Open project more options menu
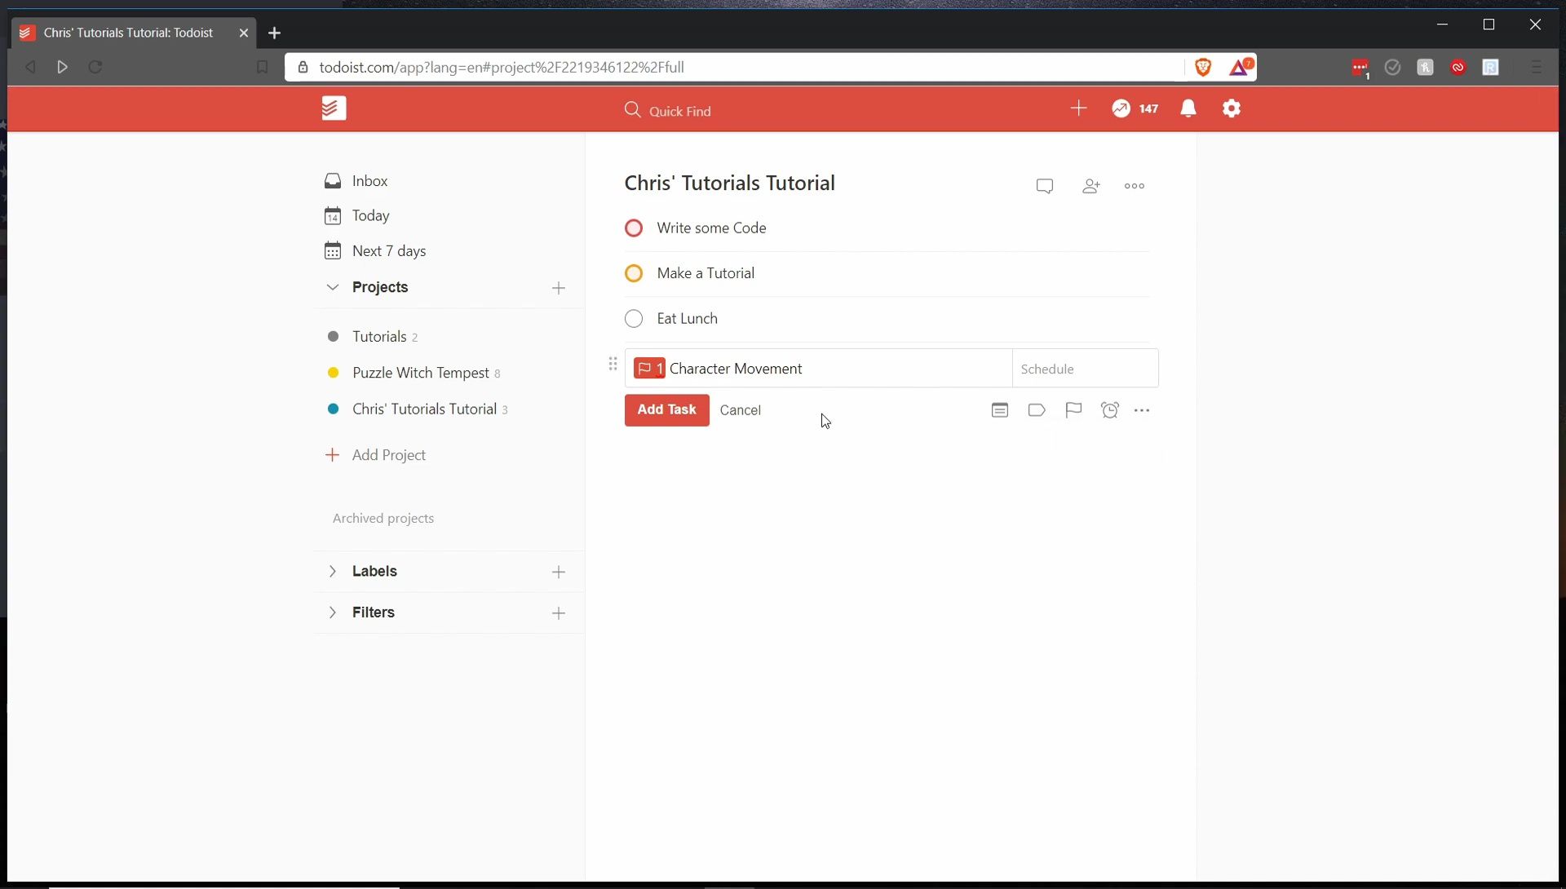The height and width of the screenshot is (889, 1566). pos(1135,186)
